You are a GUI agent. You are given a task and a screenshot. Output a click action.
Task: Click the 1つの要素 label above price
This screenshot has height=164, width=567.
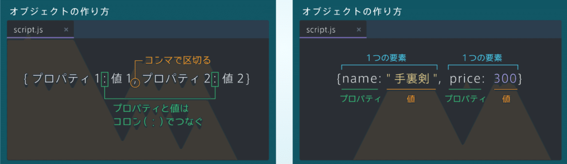pyautogui.click(x=482, y=58)
